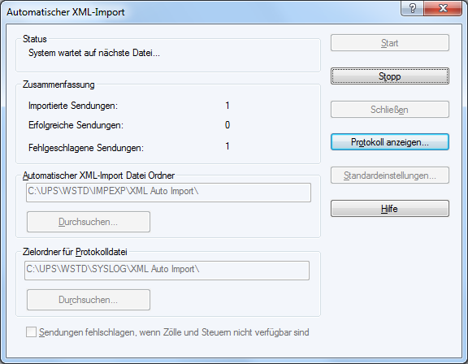Viewport: 468px width, 364px height.
Task: Click the Start button
Action: [389, 43]
